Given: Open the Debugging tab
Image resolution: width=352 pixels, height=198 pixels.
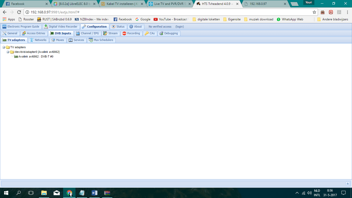Looking at the screenshot, I should (x=169, y=33).
